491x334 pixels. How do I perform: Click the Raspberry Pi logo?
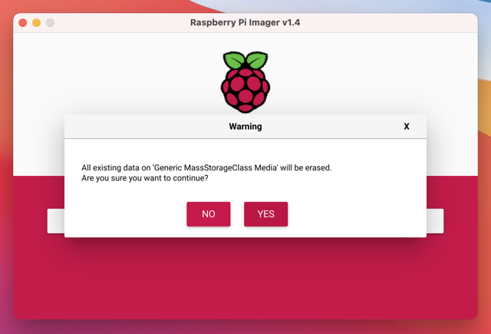[245, 82]
